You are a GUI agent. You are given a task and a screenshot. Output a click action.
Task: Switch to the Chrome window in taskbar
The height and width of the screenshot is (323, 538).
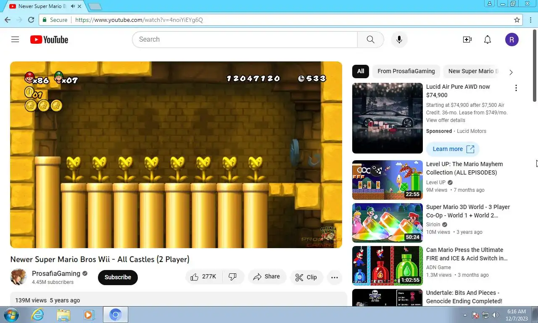[x=116, y=315]
